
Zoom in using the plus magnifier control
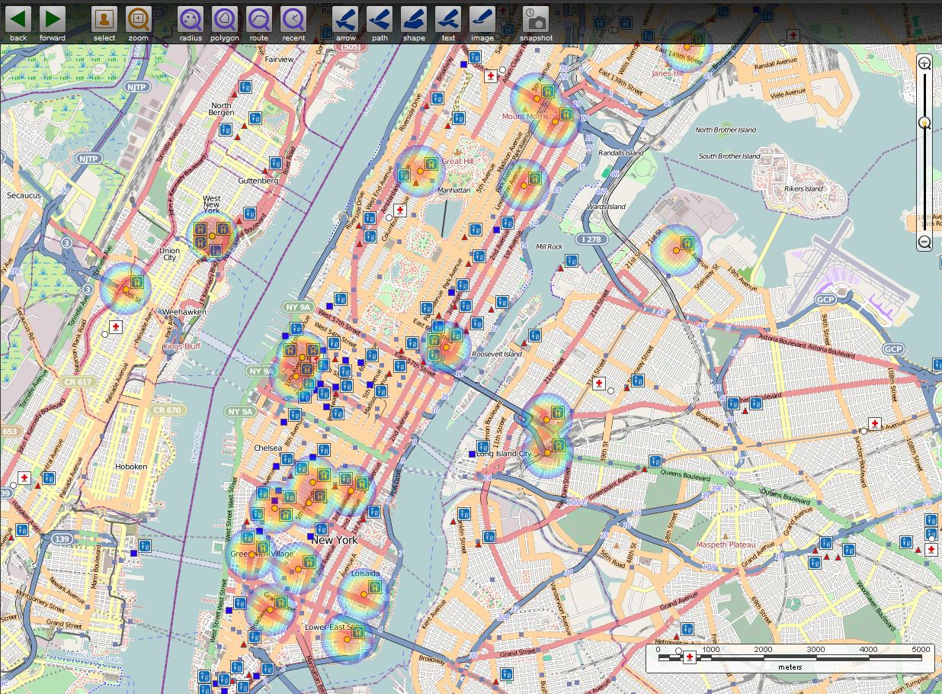(x=923, y=65)
